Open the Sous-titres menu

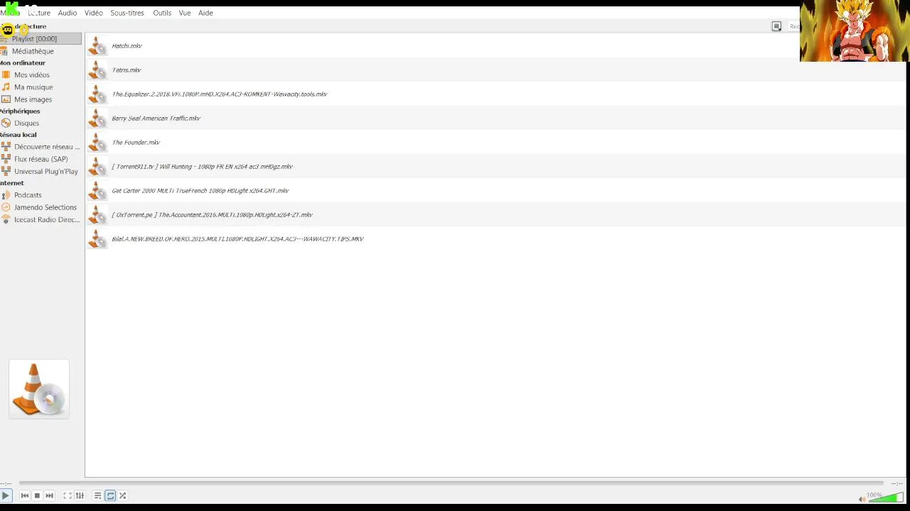click(127, 13)
